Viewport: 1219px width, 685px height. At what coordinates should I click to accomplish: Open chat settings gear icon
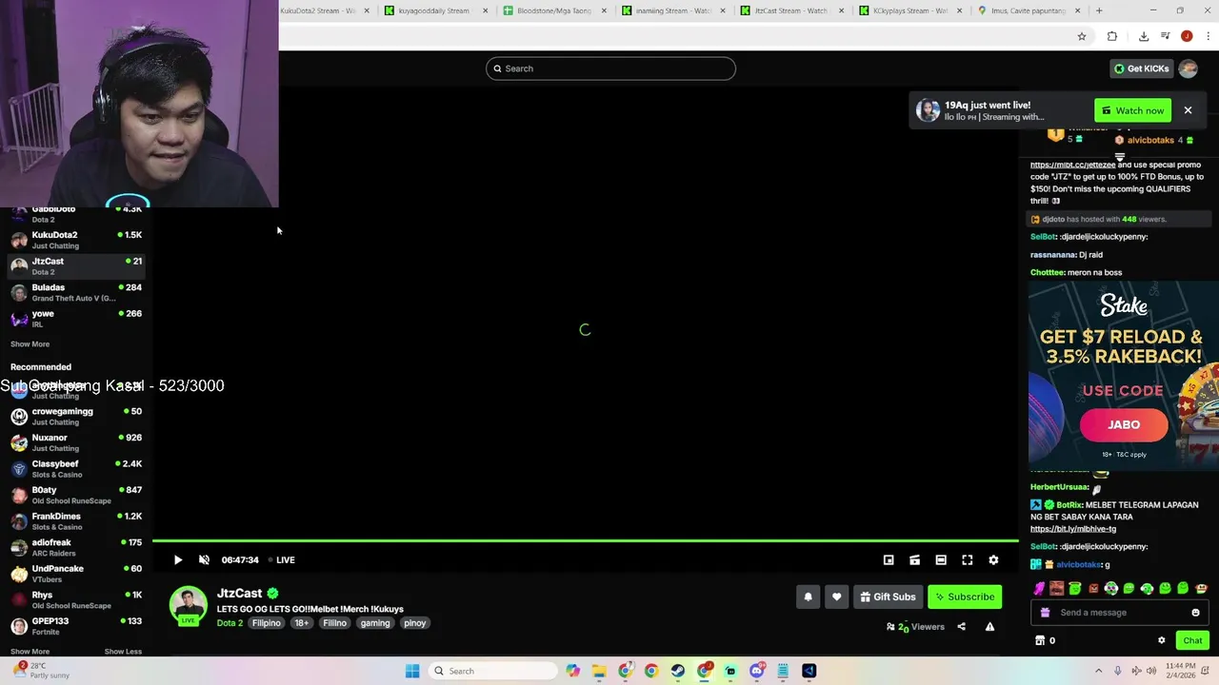click(x=1161, y=640)
